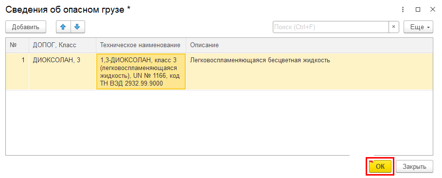Select the ДИОКСОЛАН, 3 cell
The image size is (442, 178).
63,71
